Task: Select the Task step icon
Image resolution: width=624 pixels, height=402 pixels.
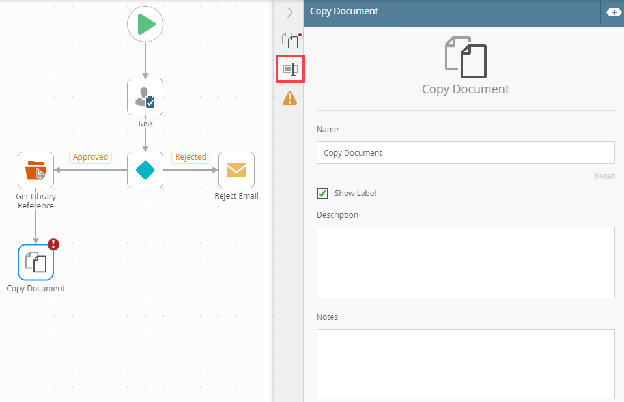Action: 145,97
